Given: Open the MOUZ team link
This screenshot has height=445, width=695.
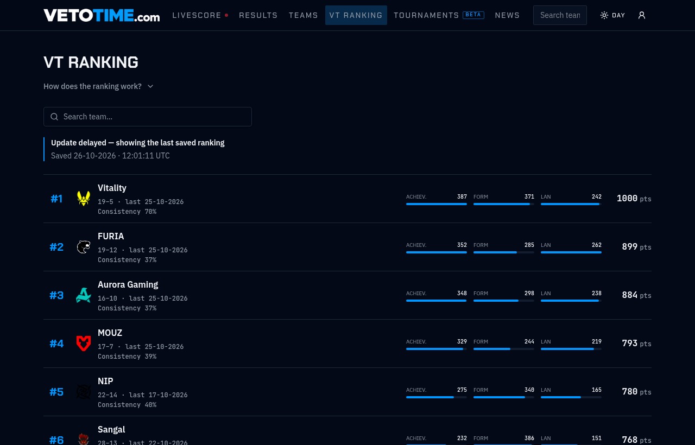Looking at the screenshot, I should 110,333.
